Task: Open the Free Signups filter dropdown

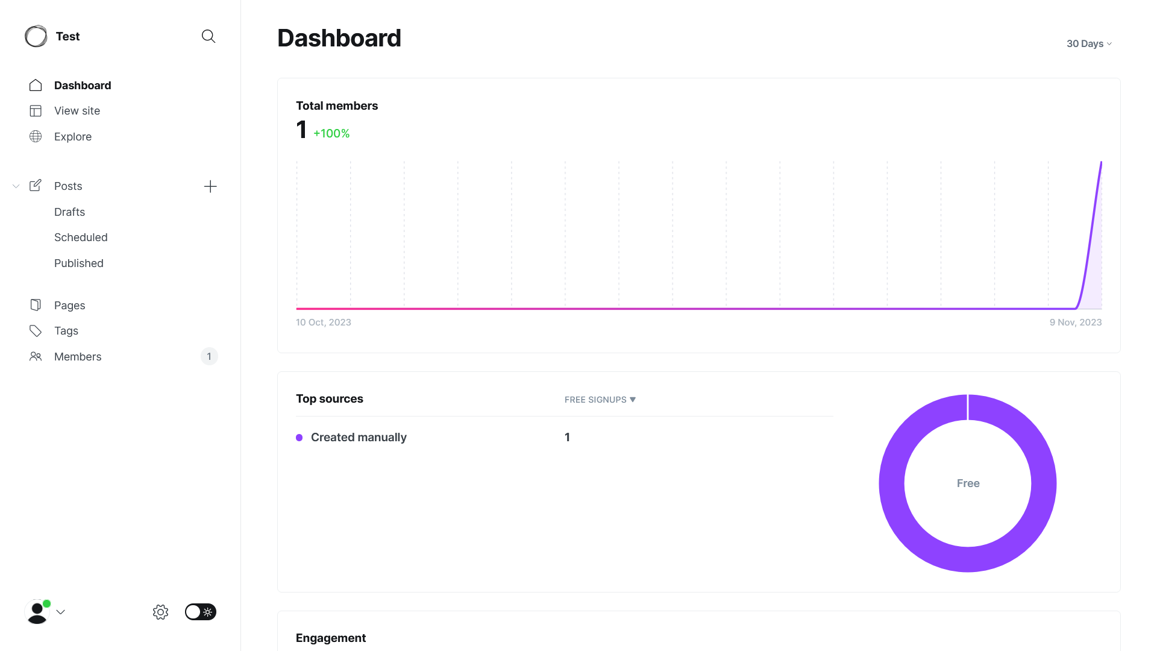Action: coord(600,400)
